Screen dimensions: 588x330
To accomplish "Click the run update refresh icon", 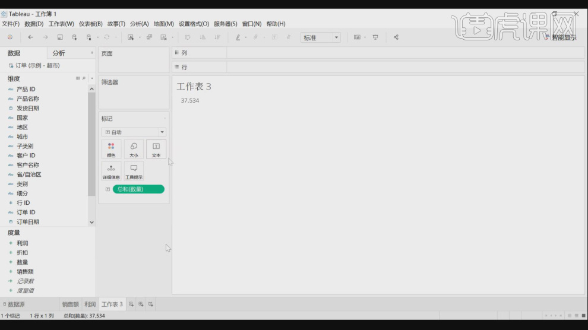I will [x=107, y=37].
